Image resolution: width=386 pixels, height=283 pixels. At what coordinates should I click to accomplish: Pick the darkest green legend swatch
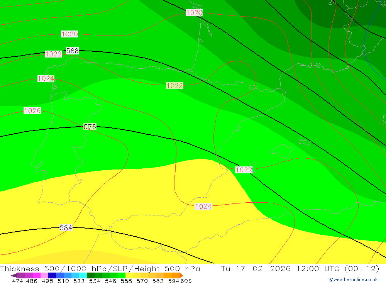pos(91,275)
